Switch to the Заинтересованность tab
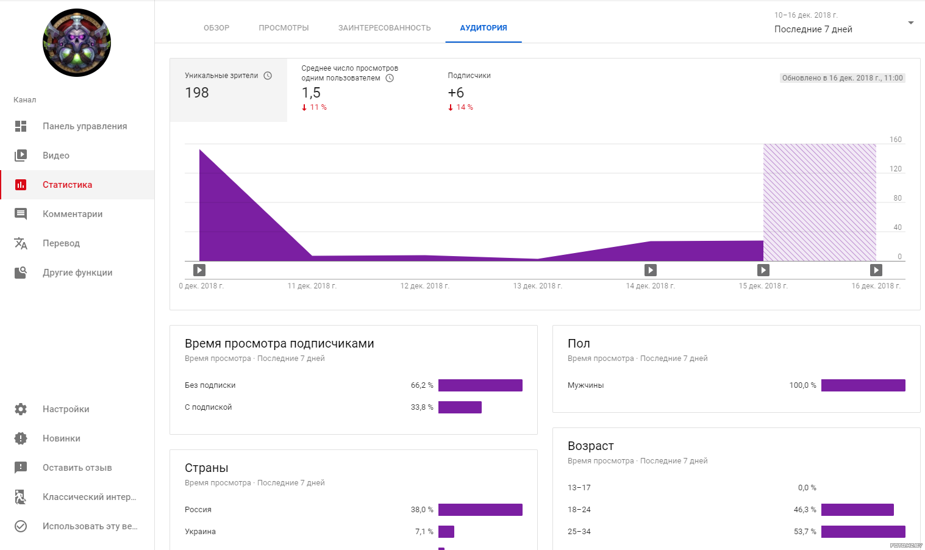Screen dimensions: 925x550 pyautogui.click(x=385, y=28)
